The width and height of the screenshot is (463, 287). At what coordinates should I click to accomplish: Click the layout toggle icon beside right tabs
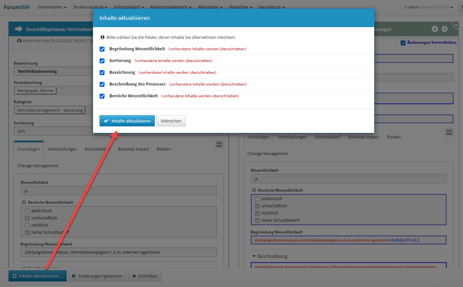(449, 132)
